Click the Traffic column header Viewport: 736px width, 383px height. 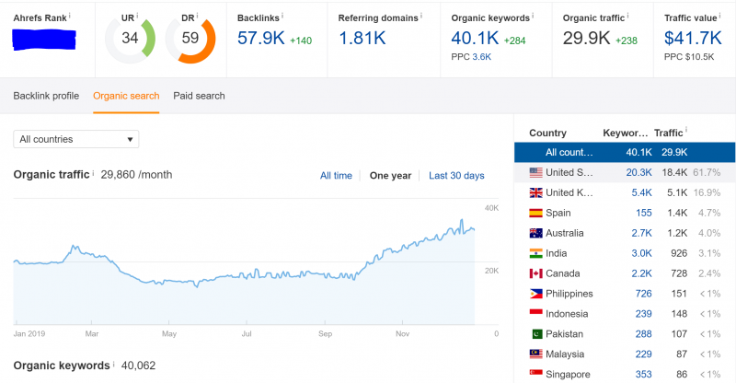[669, 133]
